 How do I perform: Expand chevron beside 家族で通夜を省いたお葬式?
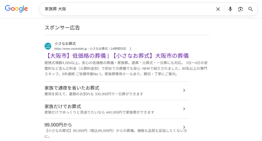pos(184,90)
